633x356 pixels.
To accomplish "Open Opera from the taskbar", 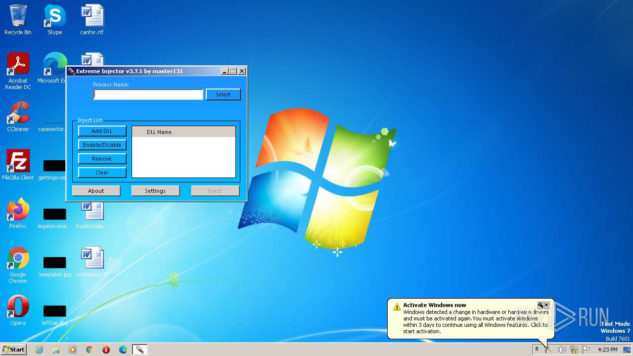I will click(106, 350).
